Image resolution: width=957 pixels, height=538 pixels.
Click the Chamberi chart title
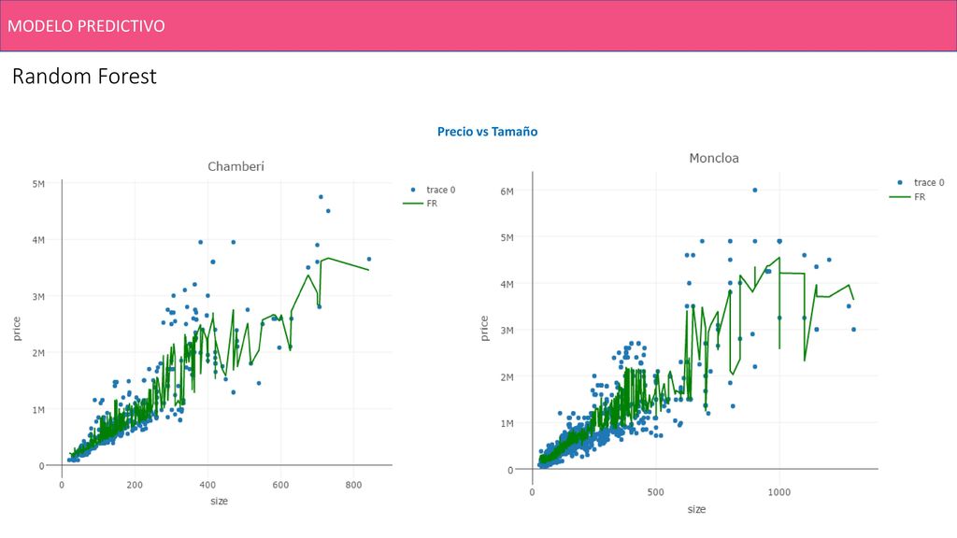point(236,166)
